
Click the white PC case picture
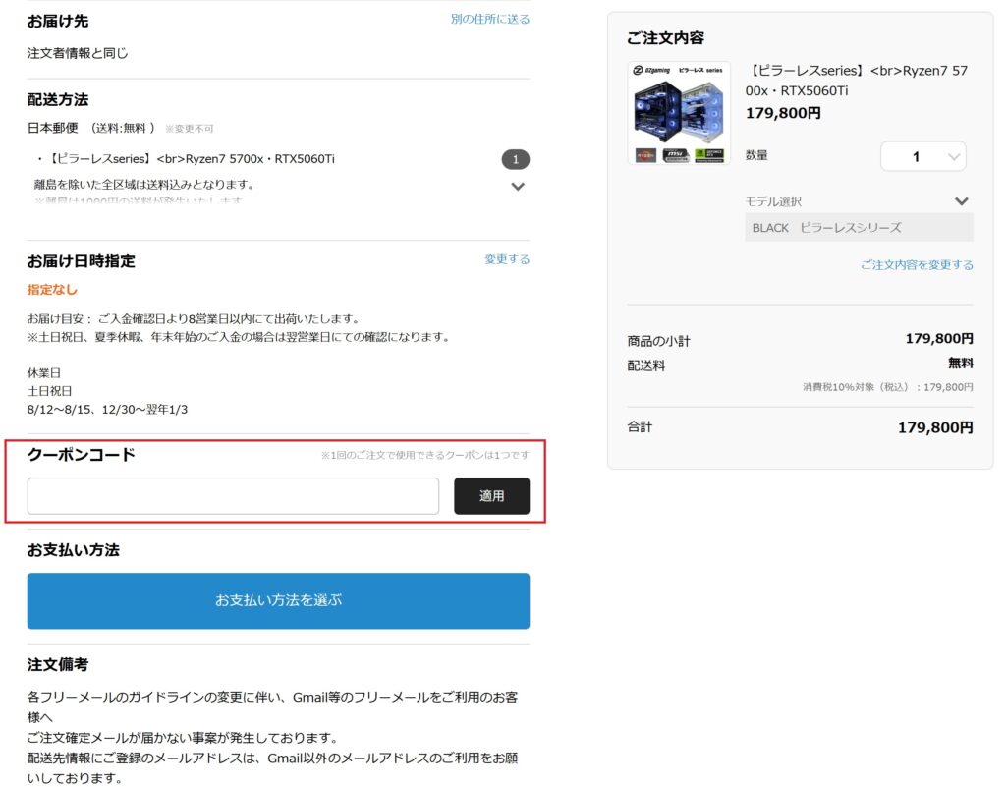click(703, 111)
